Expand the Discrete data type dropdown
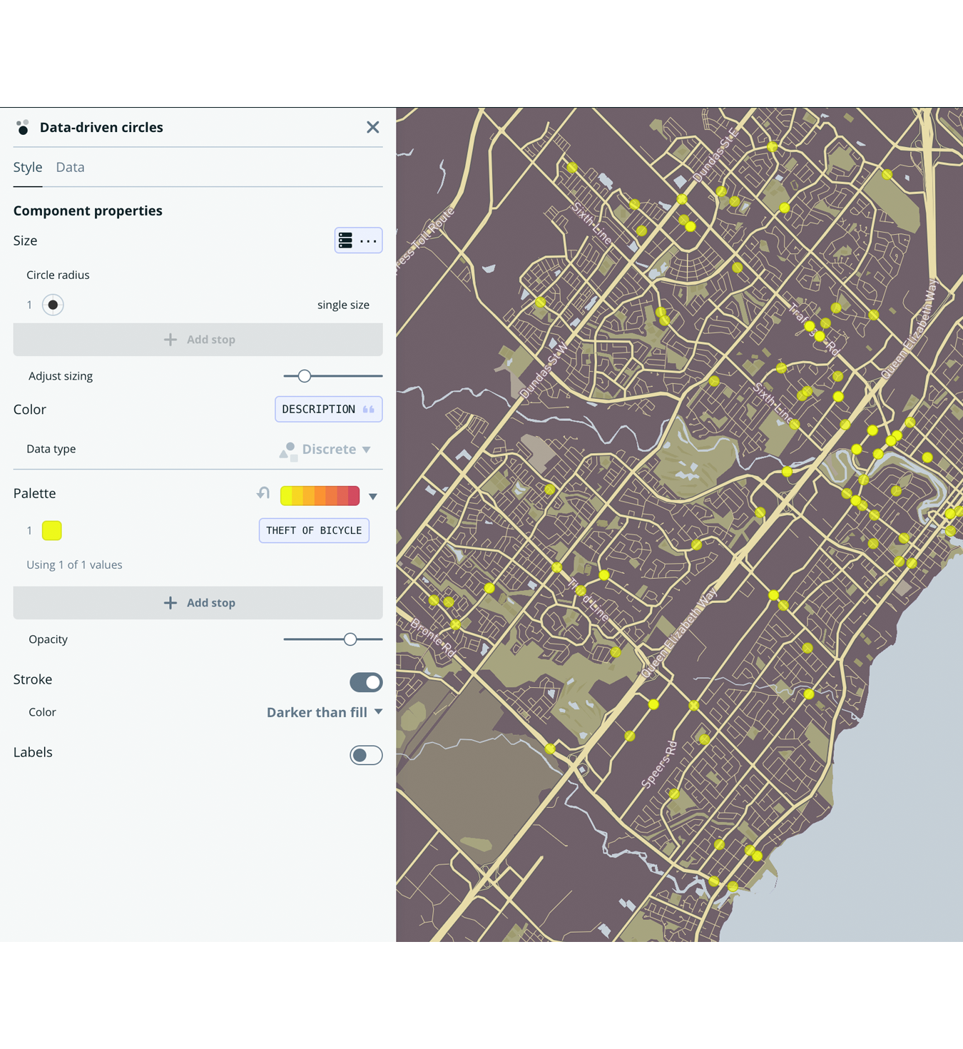 point(367,450)
